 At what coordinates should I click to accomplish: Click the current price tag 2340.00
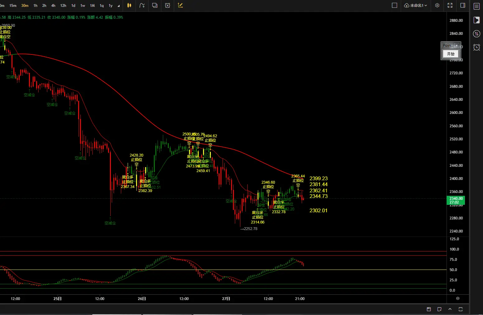pyautogui.click(x=456, y=200)
